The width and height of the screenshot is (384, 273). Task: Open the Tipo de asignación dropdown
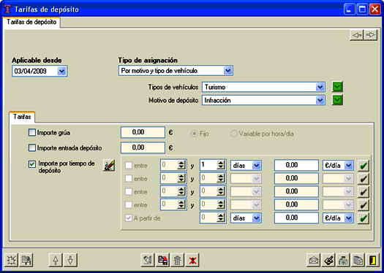[x=227, y=71]
